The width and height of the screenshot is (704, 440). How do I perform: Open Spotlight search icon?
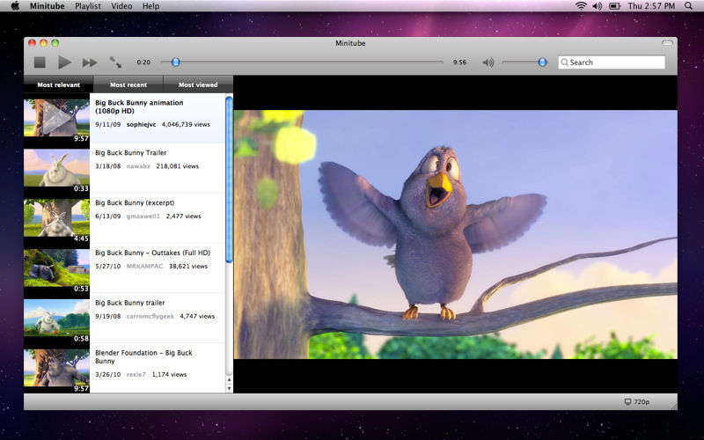click(x=689, y=6)
